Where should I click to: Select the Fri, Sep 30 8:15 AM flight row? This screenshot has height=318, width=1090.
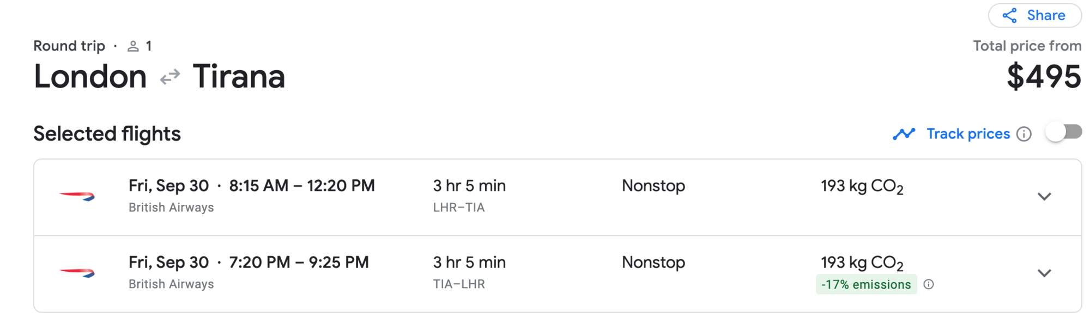tap(558, 197)
